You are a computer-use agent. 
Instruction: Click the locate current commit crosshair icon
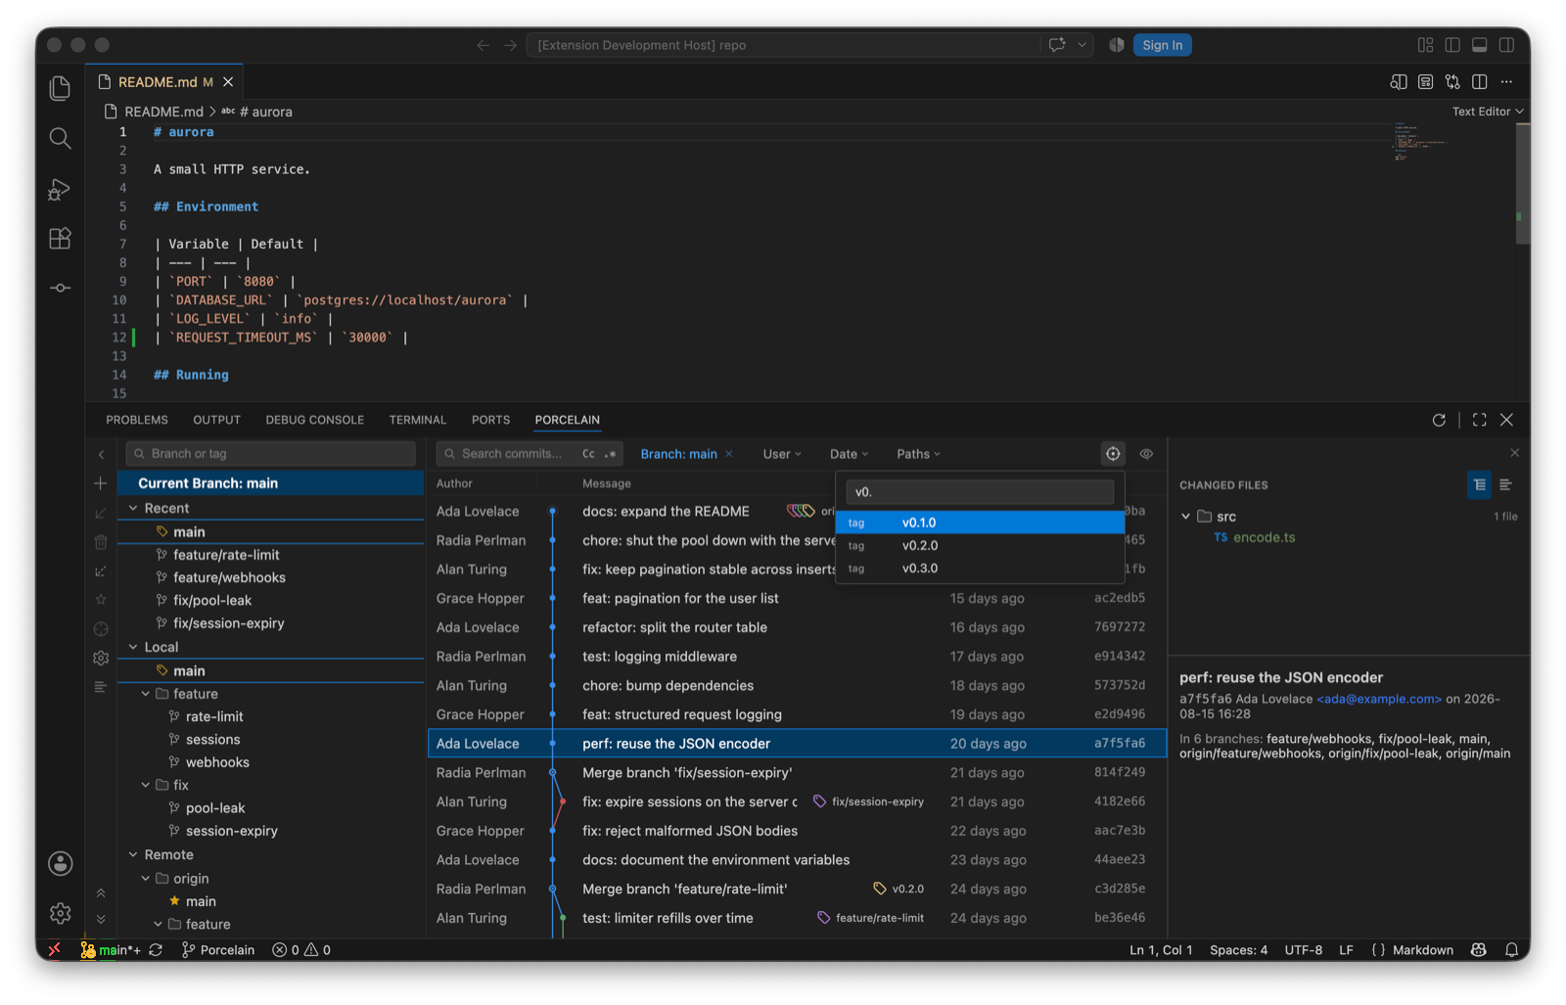(x=1113, y=454)
